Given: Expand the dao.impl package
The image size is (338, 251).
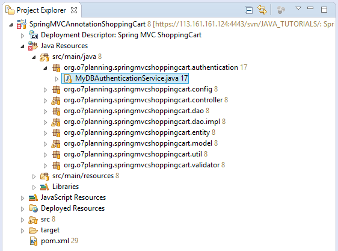Looking at the screenshot, I should coord(45,122).
